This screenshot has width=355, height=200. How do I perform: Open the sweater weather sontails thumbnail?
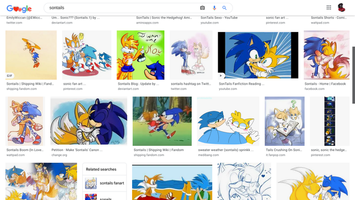click(228, 121)
